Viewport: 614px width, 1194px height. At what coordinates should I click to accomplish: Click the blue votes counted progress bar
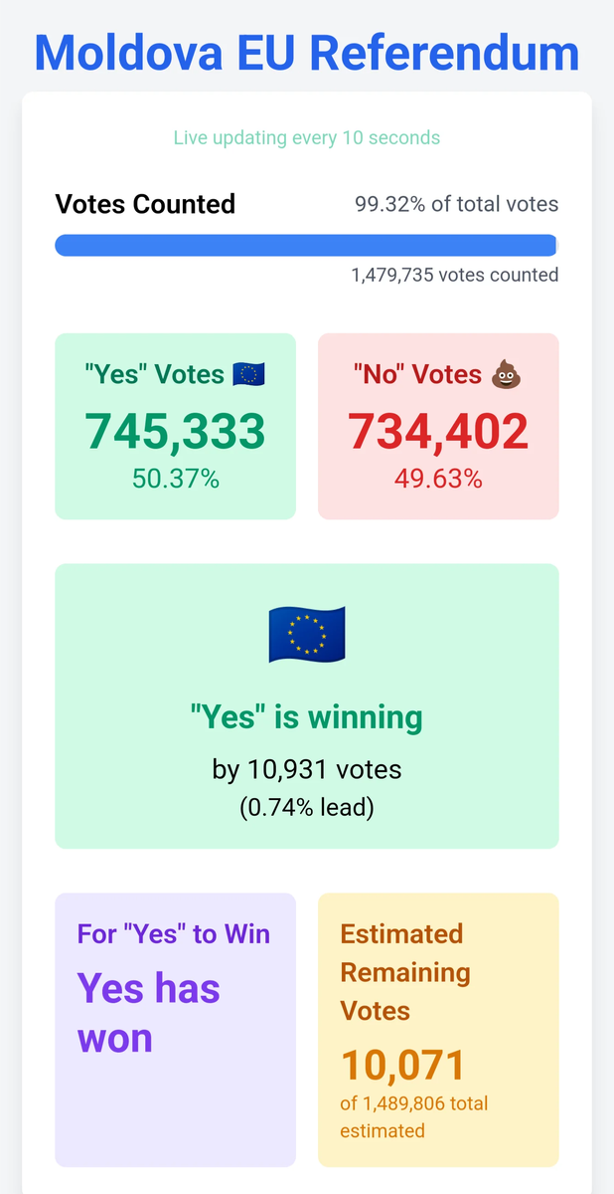coord(307,245)
